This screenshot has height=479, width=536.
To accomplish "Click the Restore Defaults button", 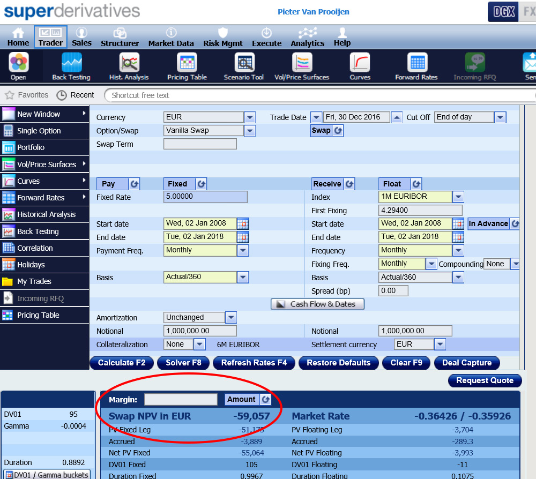I will pyautogui.click(x=338, y=363).
